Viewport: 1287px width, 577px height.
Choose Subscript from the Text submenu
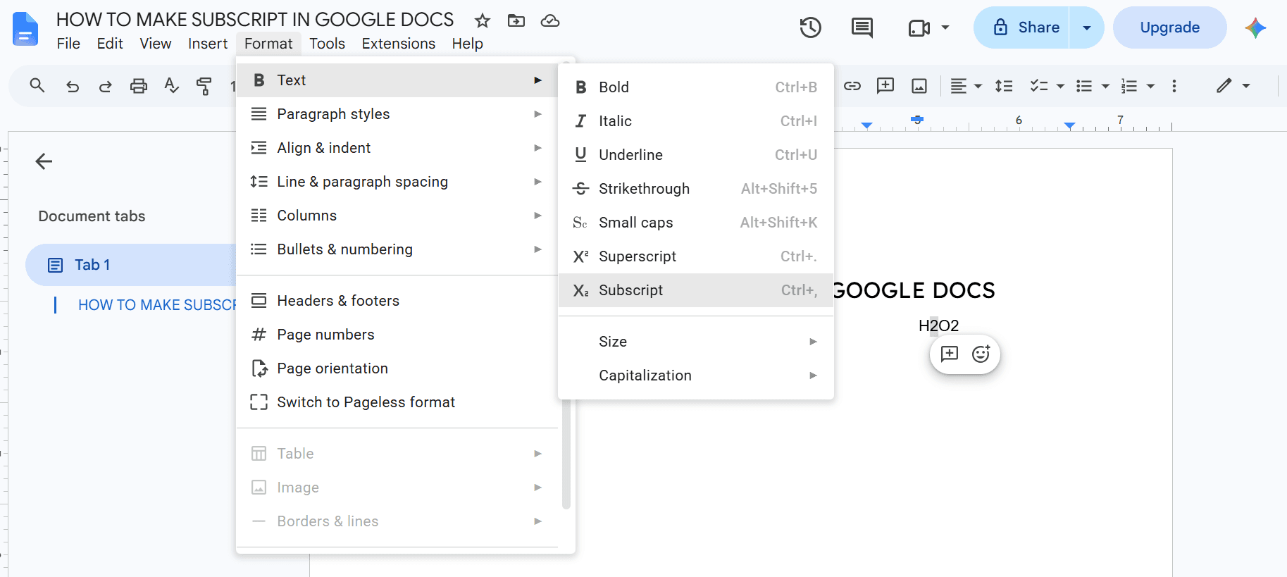point(696,290)
